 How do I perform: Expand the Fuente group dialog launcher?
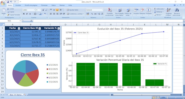pos(47,18)
